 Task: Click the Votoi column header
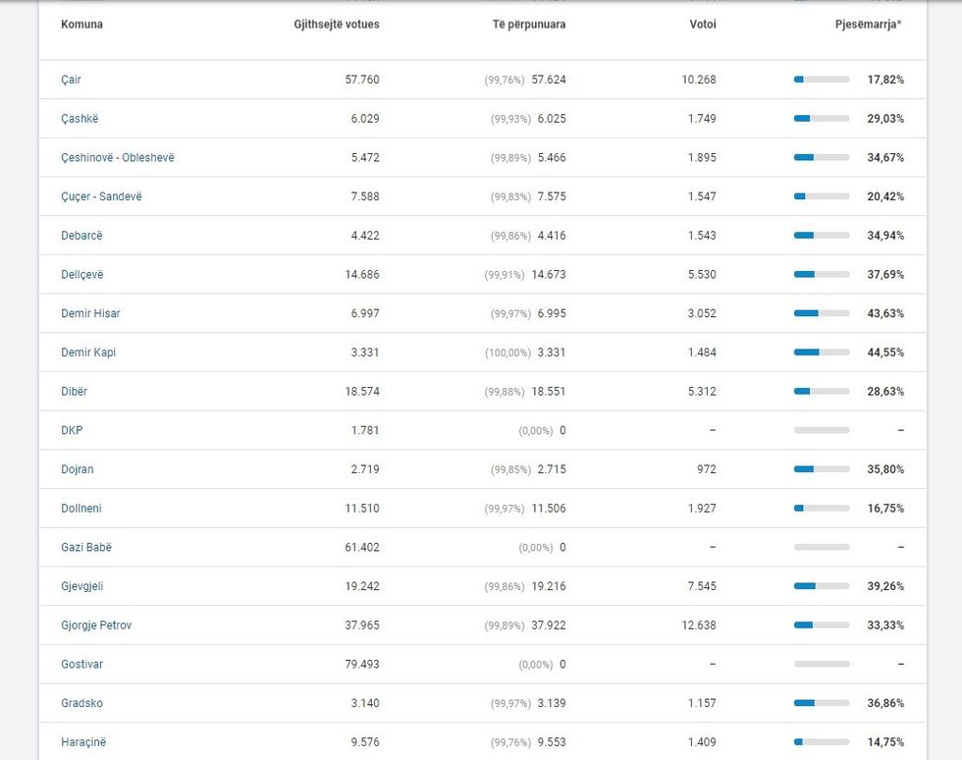[702, 25]
